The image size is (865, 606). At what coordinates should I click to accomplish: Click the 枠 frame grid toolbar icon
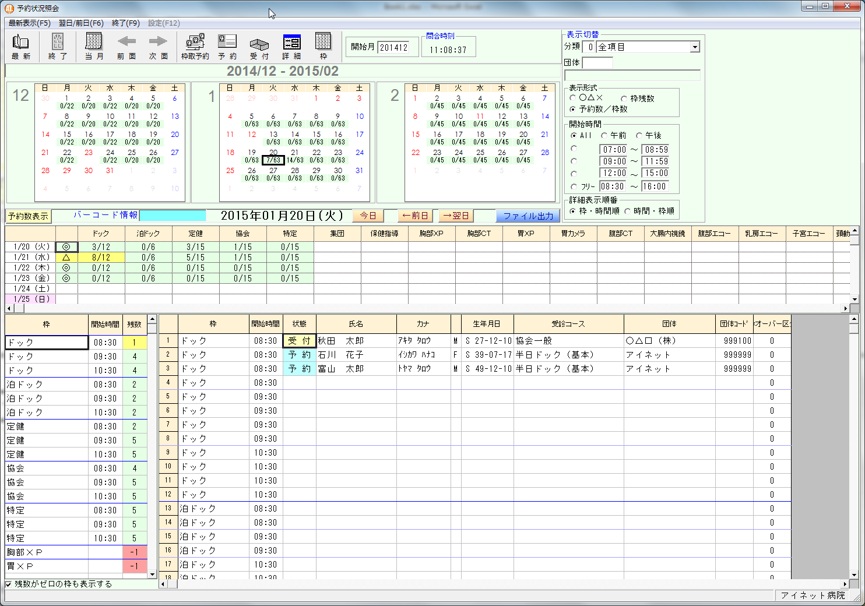click(323, 47)
